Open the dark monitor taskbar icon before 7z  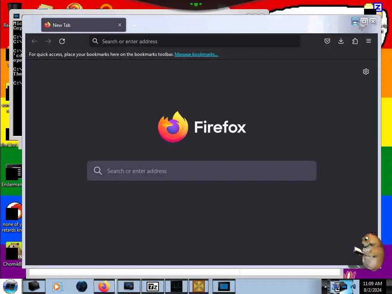129,286
